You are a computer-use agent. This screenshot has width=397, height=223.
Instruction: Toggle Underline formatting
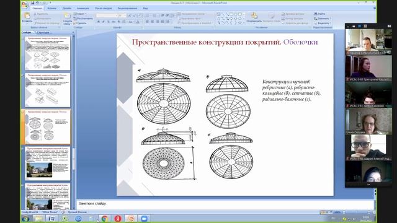pyautogui.click(x=108, y=22)
